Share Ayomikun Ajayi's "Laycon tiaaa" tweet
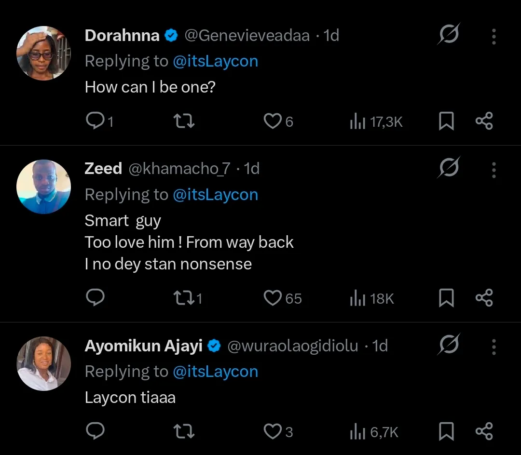 pyautogui.click(x=484, y=431)
